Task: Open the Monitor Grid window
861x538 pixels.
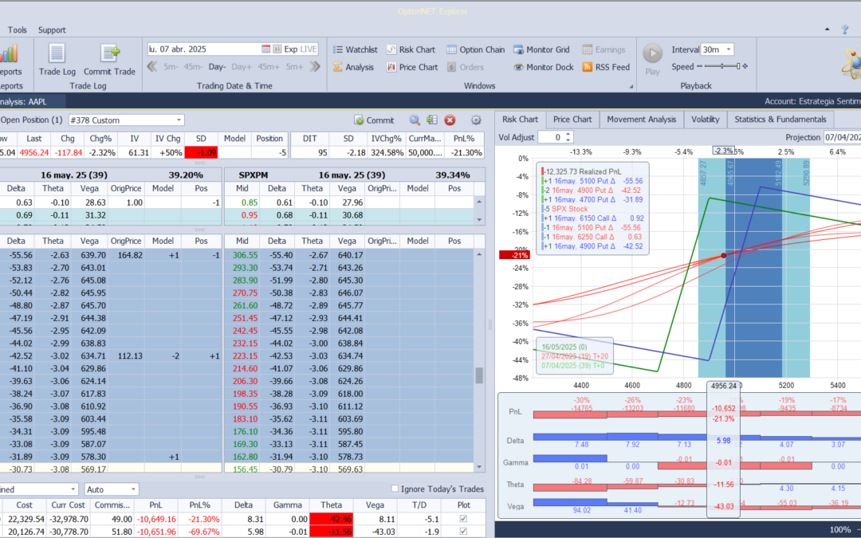Action: [541, 49]
